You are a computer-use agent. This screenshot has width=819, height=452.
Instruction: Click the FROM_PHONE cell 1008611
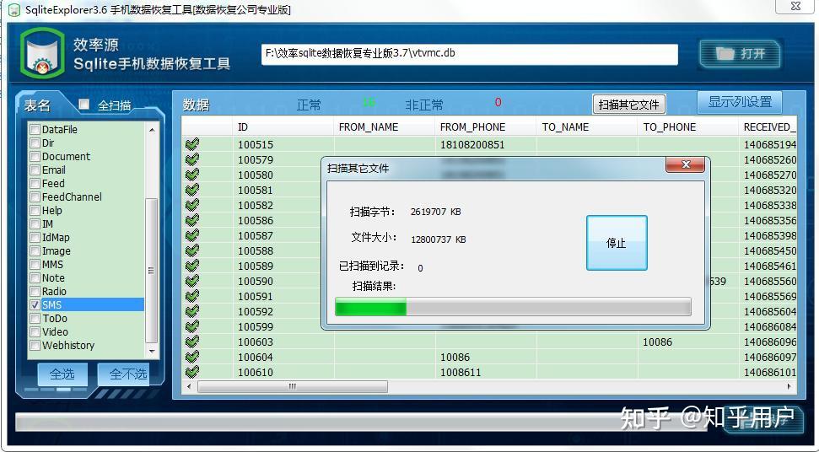485,372
